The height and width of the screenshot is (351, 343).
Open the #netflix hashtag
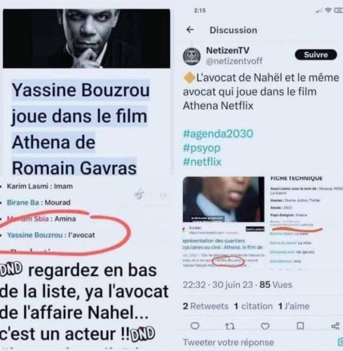coord(202,161)
